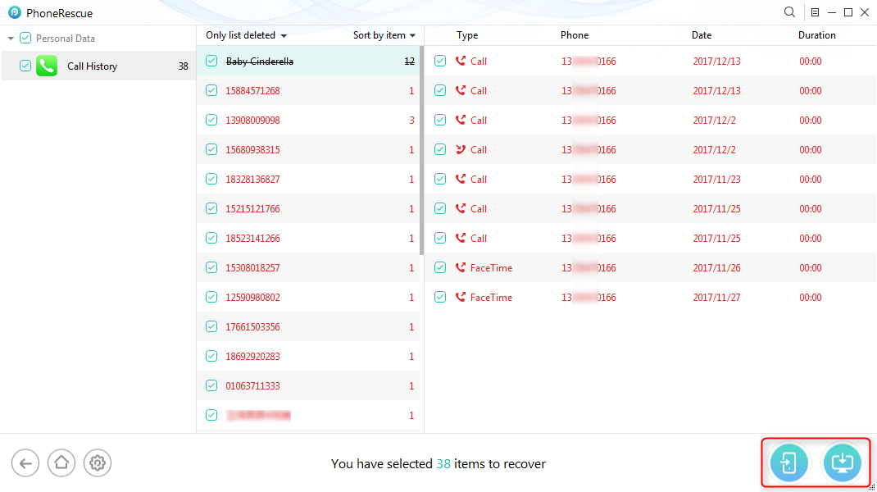Click the Type column header
This screenshot has height=492, width=877.
coord(467,35)
